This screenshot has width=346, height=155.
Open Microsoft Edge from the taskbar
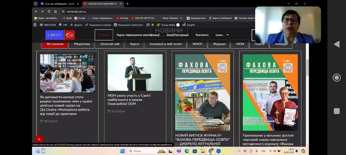click(187, 151)
